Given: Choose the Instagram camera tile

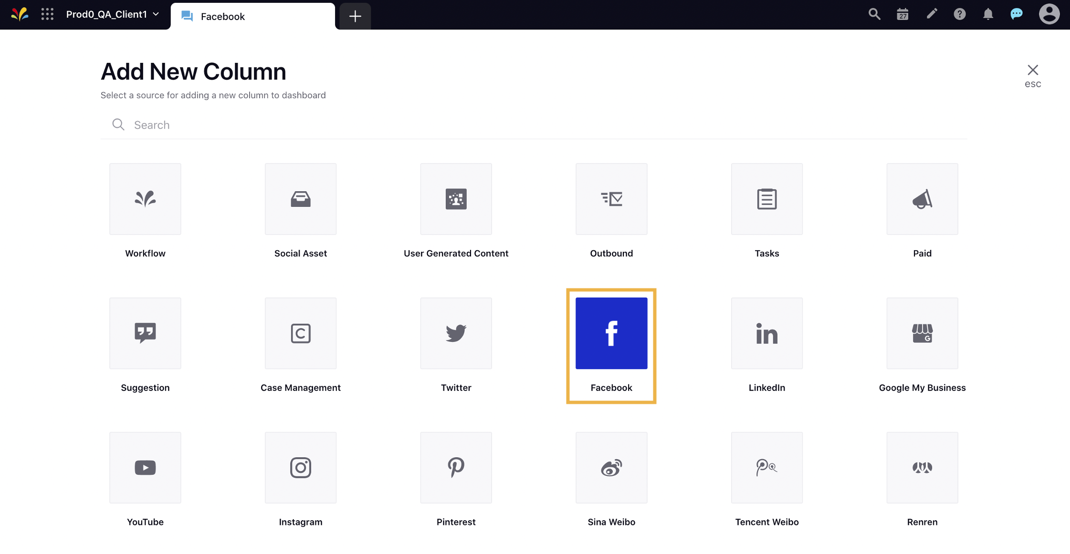Looking at the screenshot, I should [301, 468].
